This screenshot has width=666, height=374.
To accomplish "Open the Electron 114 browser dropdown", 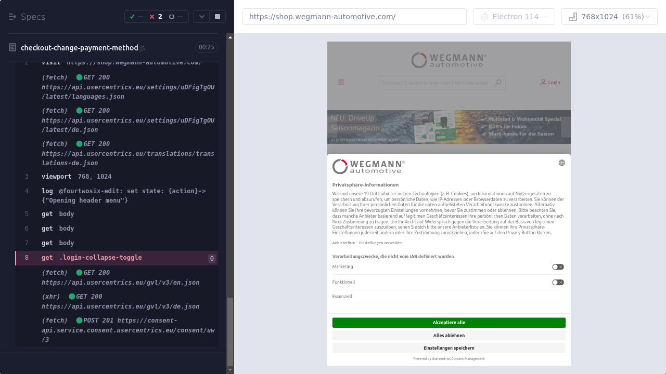I will [514, 17].
